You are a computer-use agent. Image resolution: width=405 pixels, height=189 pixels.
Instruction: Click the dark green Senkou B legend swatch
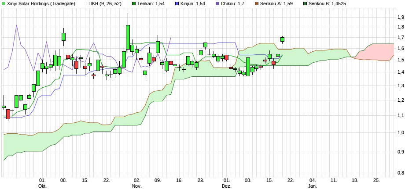pyautogui.click(x=305, y=4)
